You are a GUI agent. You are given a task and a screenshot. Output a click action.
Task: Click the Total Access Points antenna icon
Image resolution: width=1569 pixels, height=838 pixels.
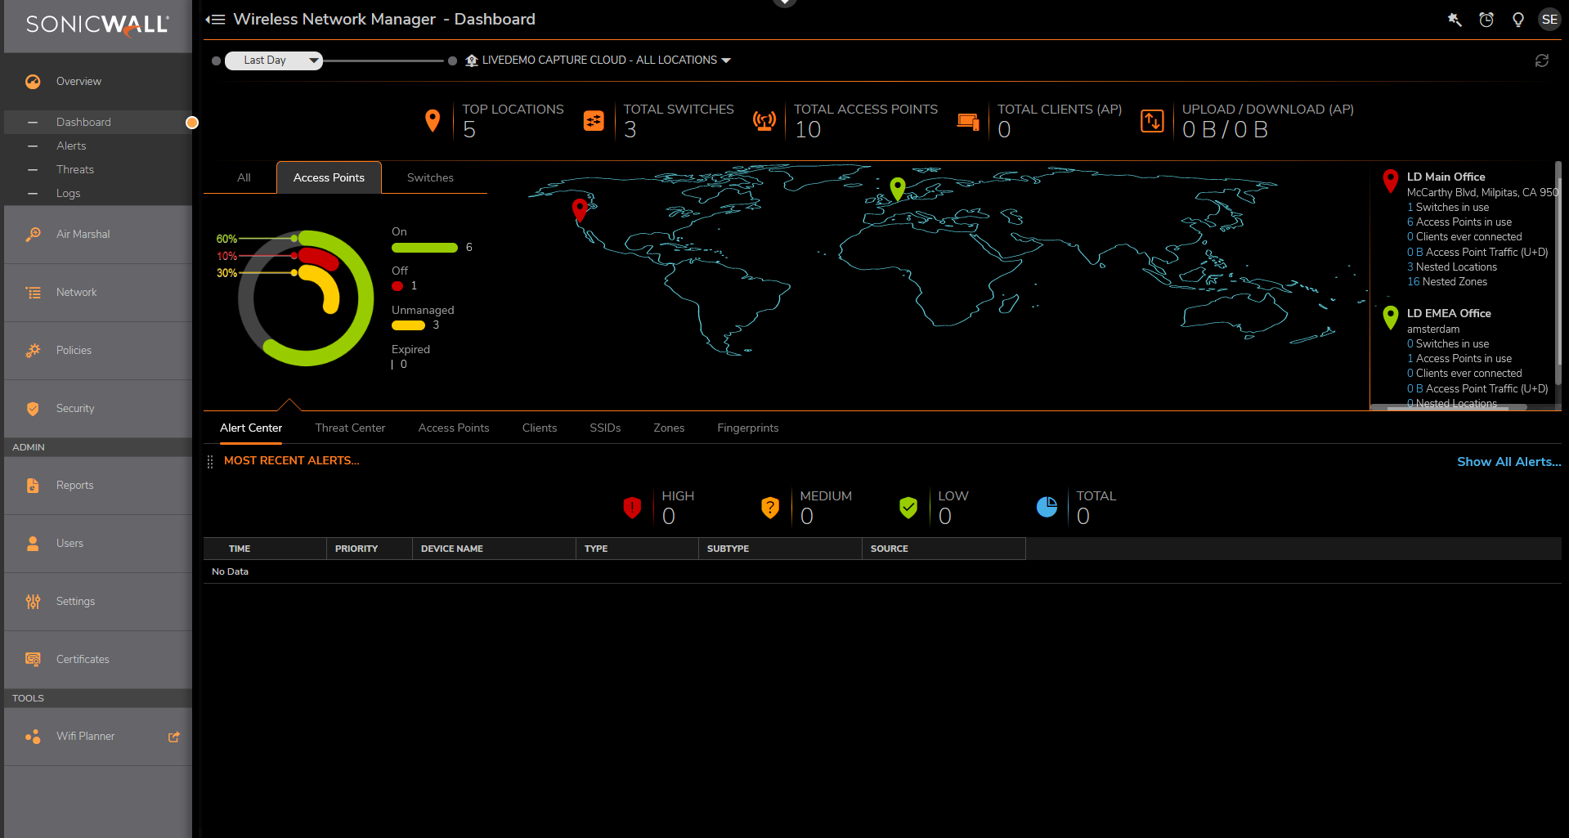[764, 121]
